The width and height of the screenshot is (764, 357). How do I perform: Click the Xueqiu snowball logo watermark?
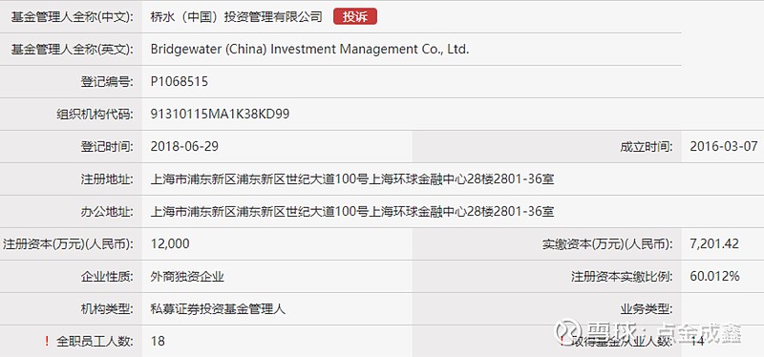(x=567, y=332)
